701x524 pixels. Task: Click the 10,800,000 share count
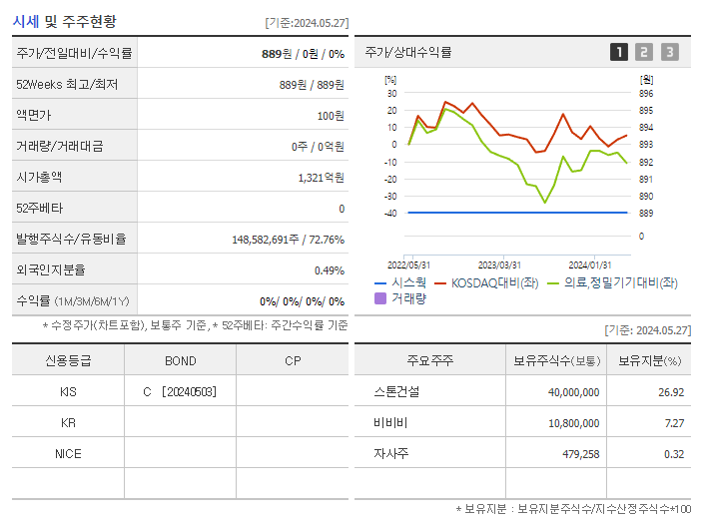click(x=574, y=423)
